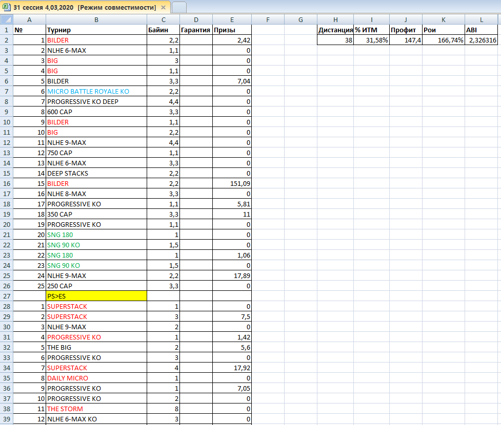Click the 'Турнир' header cell
This screenshot has width=501, height=425.
pos(96,30)
